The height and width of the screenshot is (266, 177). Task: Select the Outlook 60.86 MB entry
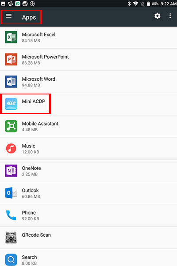pos(88,193)
